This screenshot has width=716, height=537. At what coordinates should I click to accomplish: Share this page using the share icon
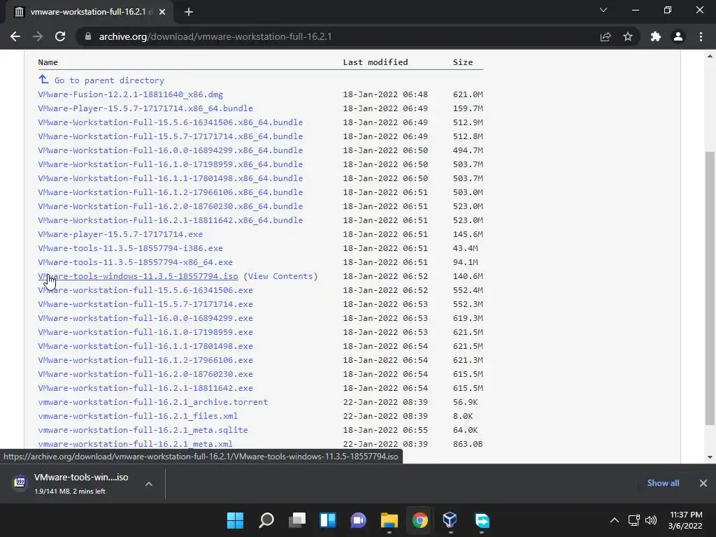606,36
